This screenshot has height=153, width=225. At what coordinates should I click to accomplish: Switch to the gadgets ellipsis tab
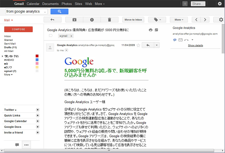coord(26,145)
